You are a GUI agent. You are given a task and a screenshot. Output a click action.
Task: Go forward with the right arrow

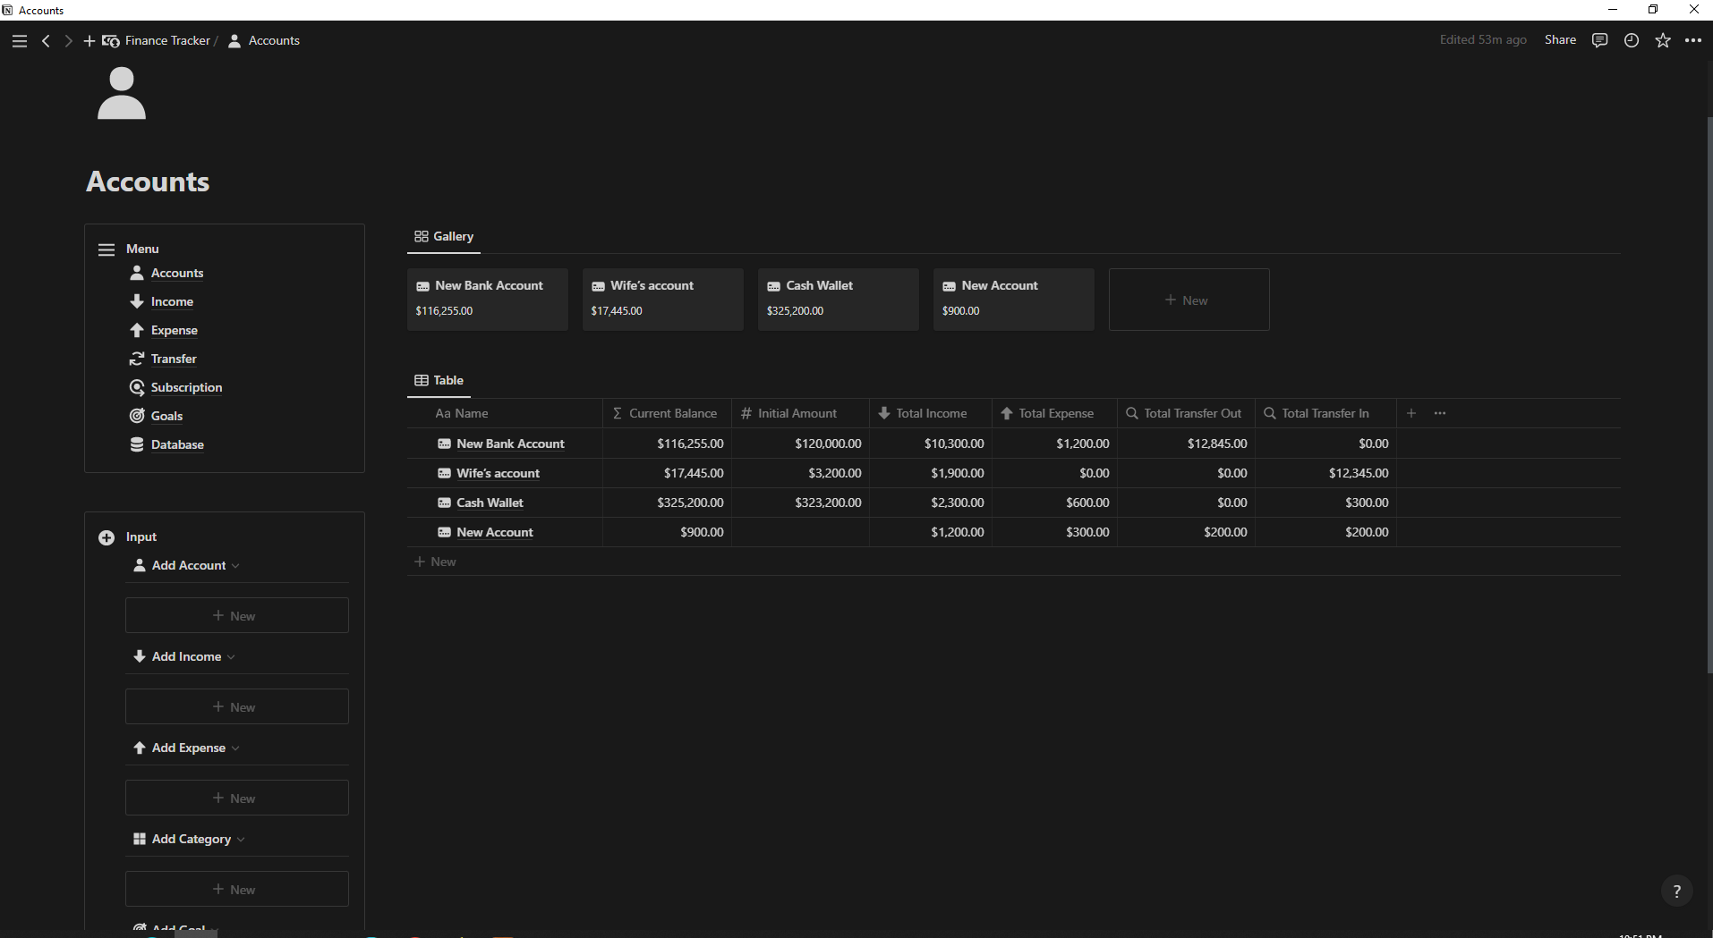coord(68,41)
